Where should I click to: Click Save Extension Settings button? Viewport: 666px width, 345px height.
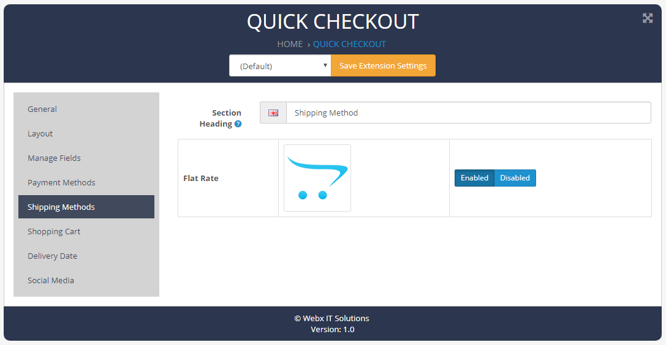tap(383, 66)
